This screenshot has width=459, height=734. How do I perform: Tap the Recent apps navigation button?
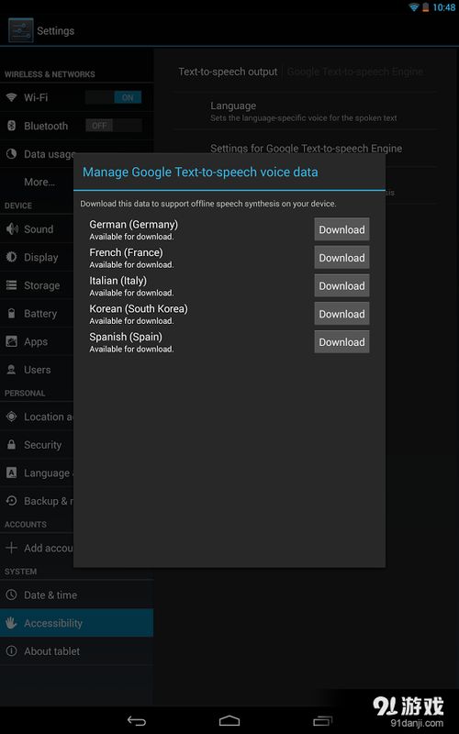tap(322, 720)
